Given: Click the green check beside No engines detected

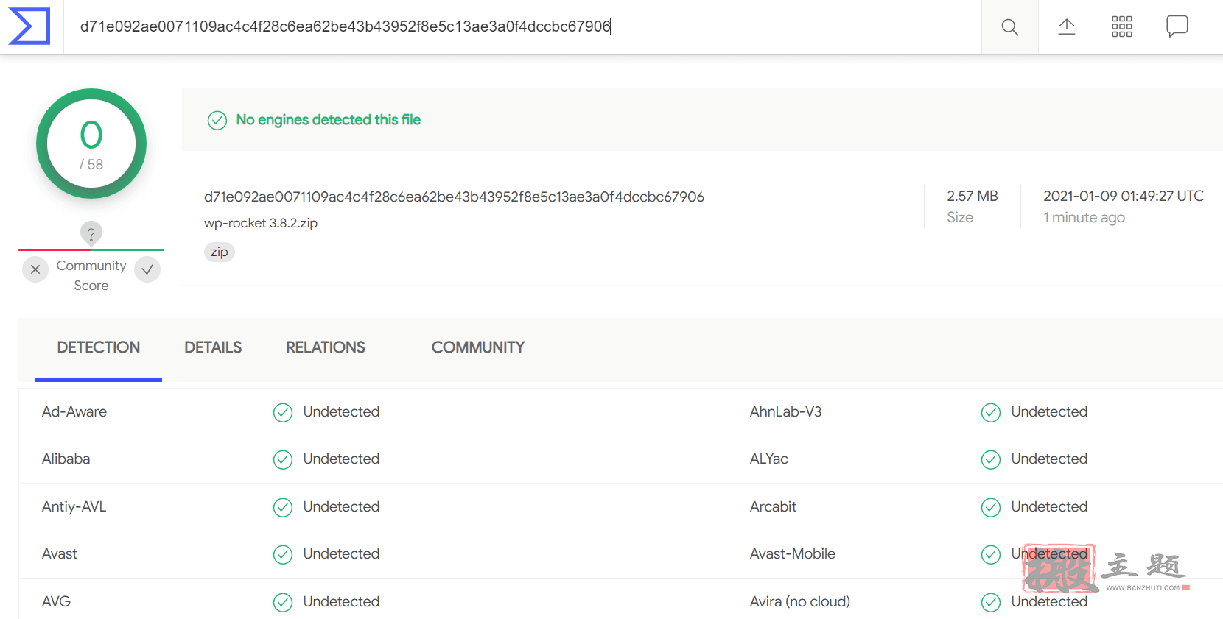Looking at the screenshot, I should 217,120.
